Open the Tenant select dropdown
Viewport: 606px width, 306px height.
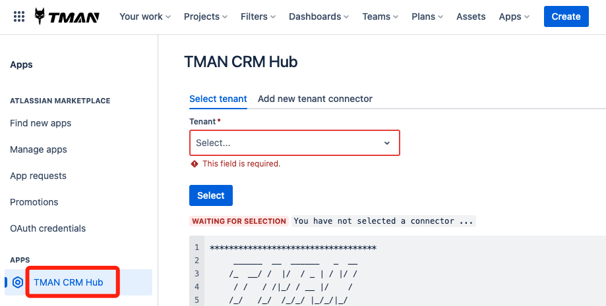295,143
